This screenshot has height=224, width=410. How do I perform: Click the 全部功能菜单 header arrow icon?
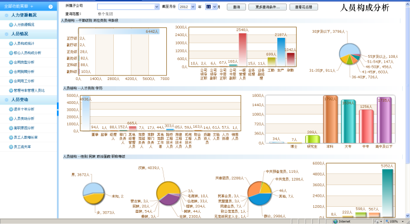point(50,6)
